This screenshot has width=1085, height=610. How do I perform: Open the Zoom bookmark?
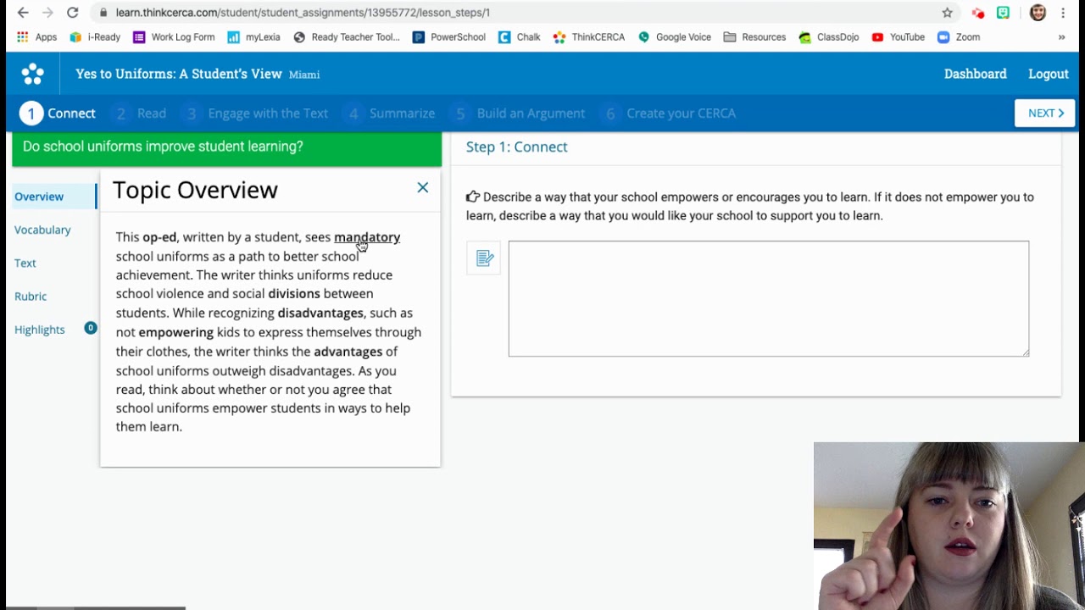pyautogui.click(x=959, y=37)
